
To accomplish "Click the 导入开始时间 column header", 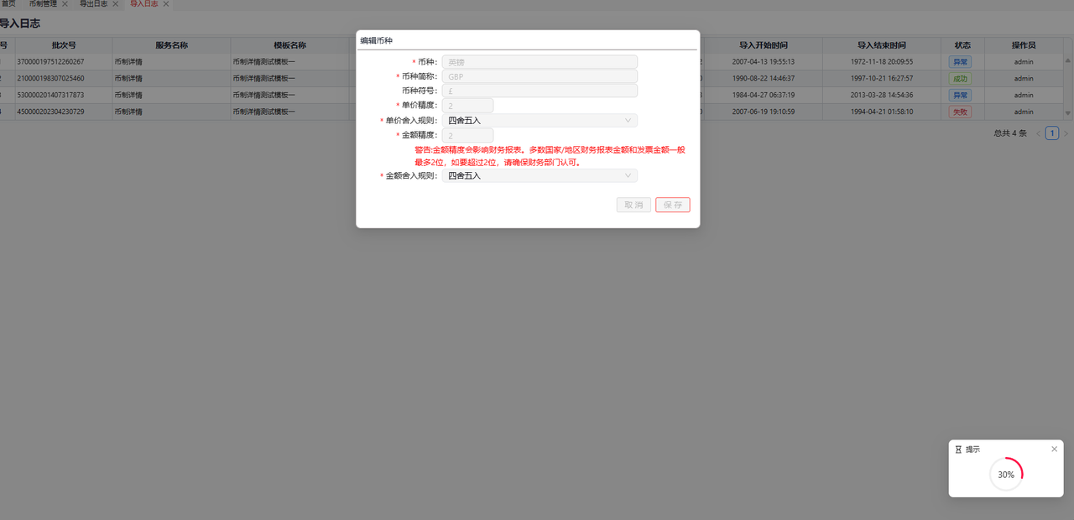I will pos(764,45).
